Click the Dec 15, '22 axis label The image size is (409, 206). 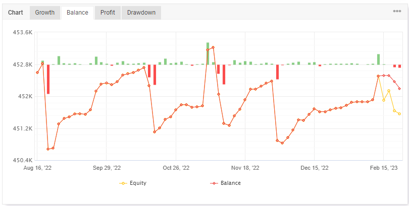click(x=314, y=168)
